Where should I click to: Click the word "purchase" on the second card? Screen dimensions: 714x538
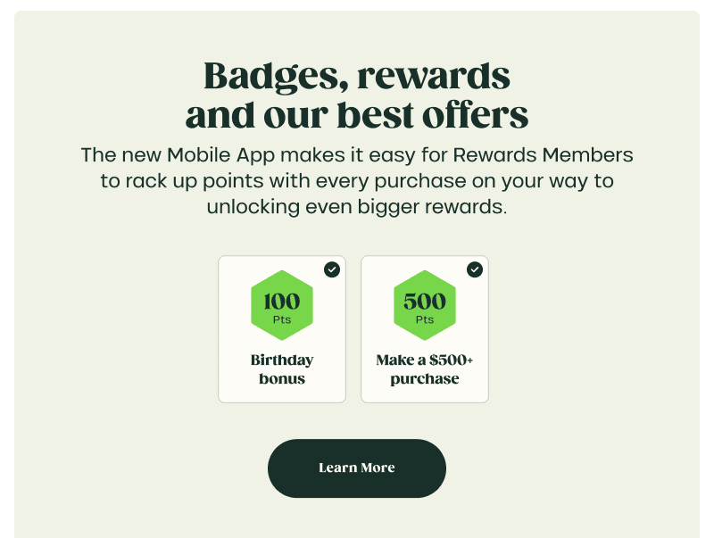(x=425, y=379)
